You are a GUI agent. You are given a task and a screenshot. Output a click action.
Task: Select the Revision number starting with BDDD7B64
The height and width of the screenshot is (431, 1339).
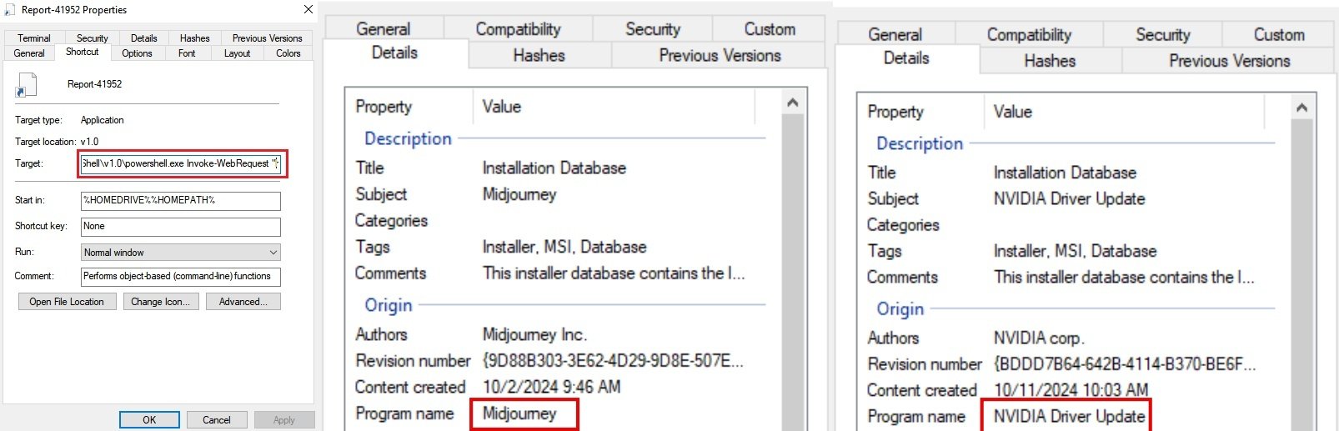tap(1125, 364)
